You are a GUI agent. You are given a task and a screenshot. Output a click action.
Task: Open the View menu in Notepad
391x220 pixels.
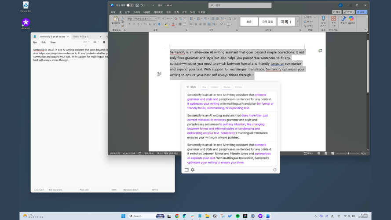53,42
